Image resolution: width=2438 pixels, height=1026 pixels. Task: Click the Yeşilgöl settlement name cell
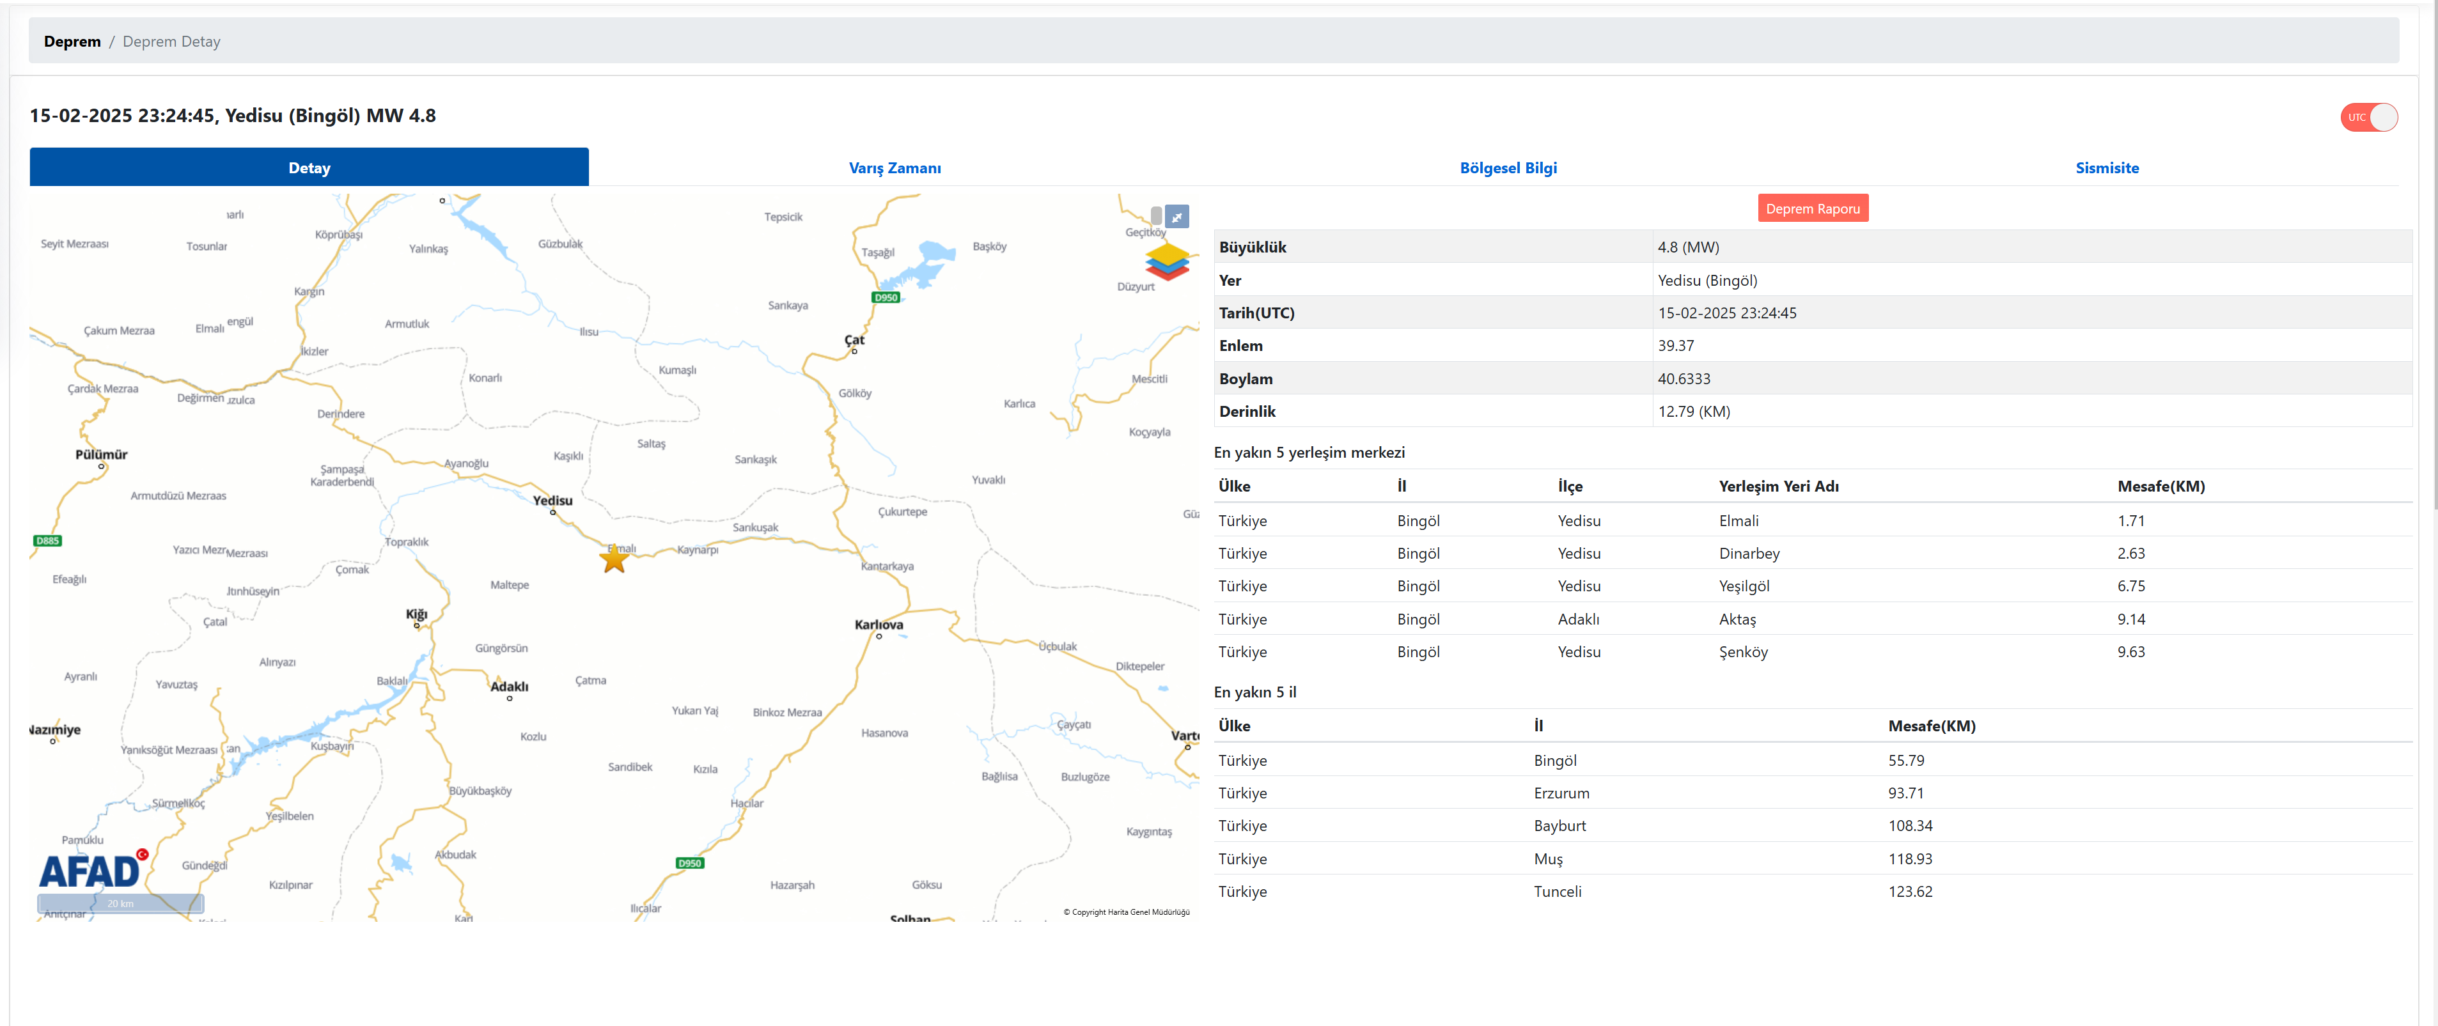[1744, 586]
